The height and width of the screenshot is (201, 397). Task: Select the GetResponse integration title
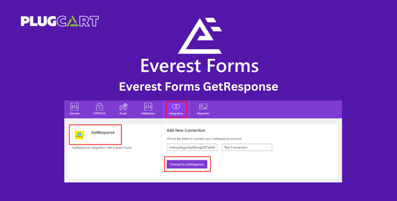click(103, 133)
